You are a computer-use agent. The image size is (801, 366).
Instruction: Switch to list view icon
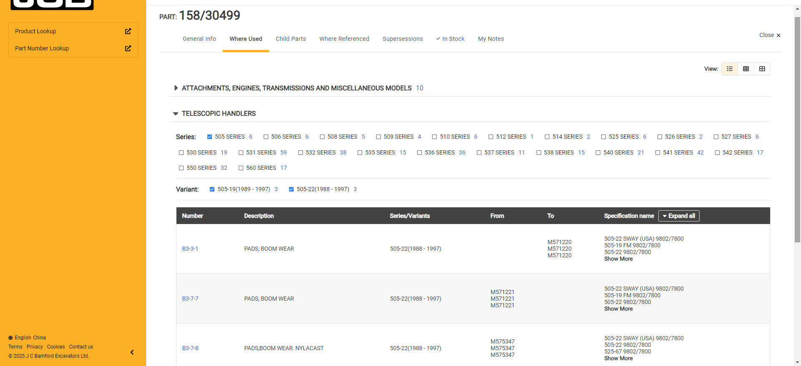[x=730, y=69]
